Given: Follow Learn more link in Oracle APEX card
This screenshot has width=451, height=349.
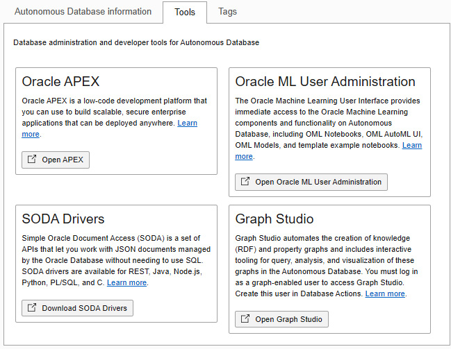Looking at the screenshot, I should pyautogui.click(x=187, y=123).
